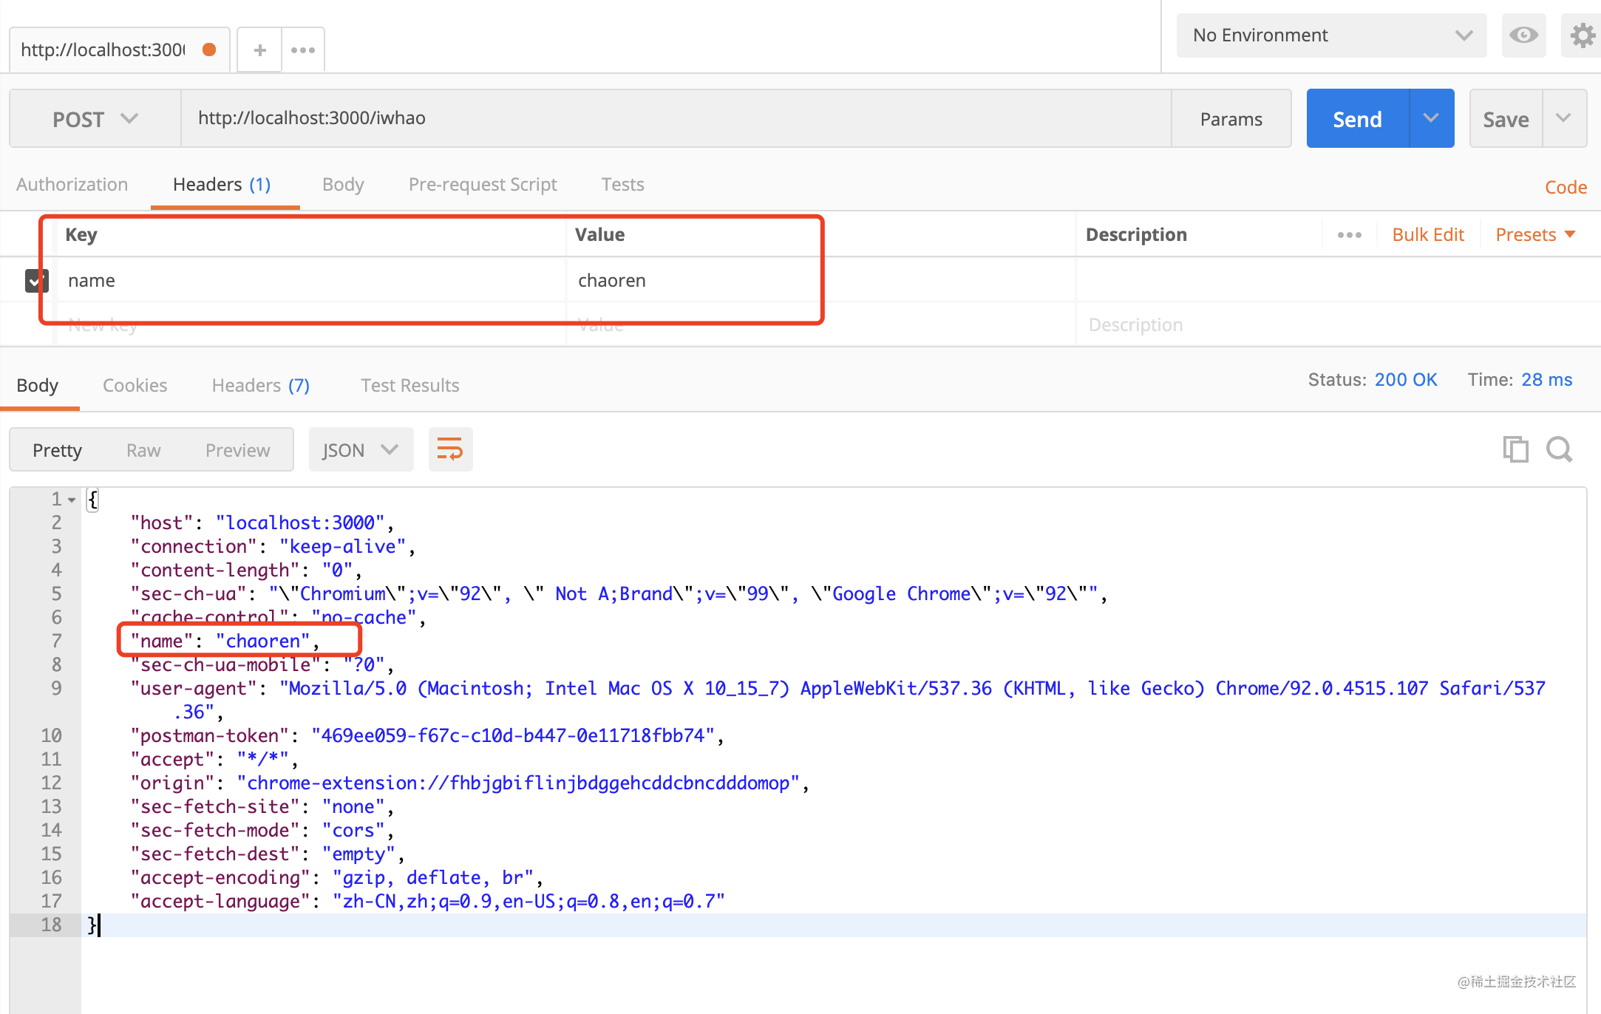
Task: Open the POST method dropdown
Action: 95,119
